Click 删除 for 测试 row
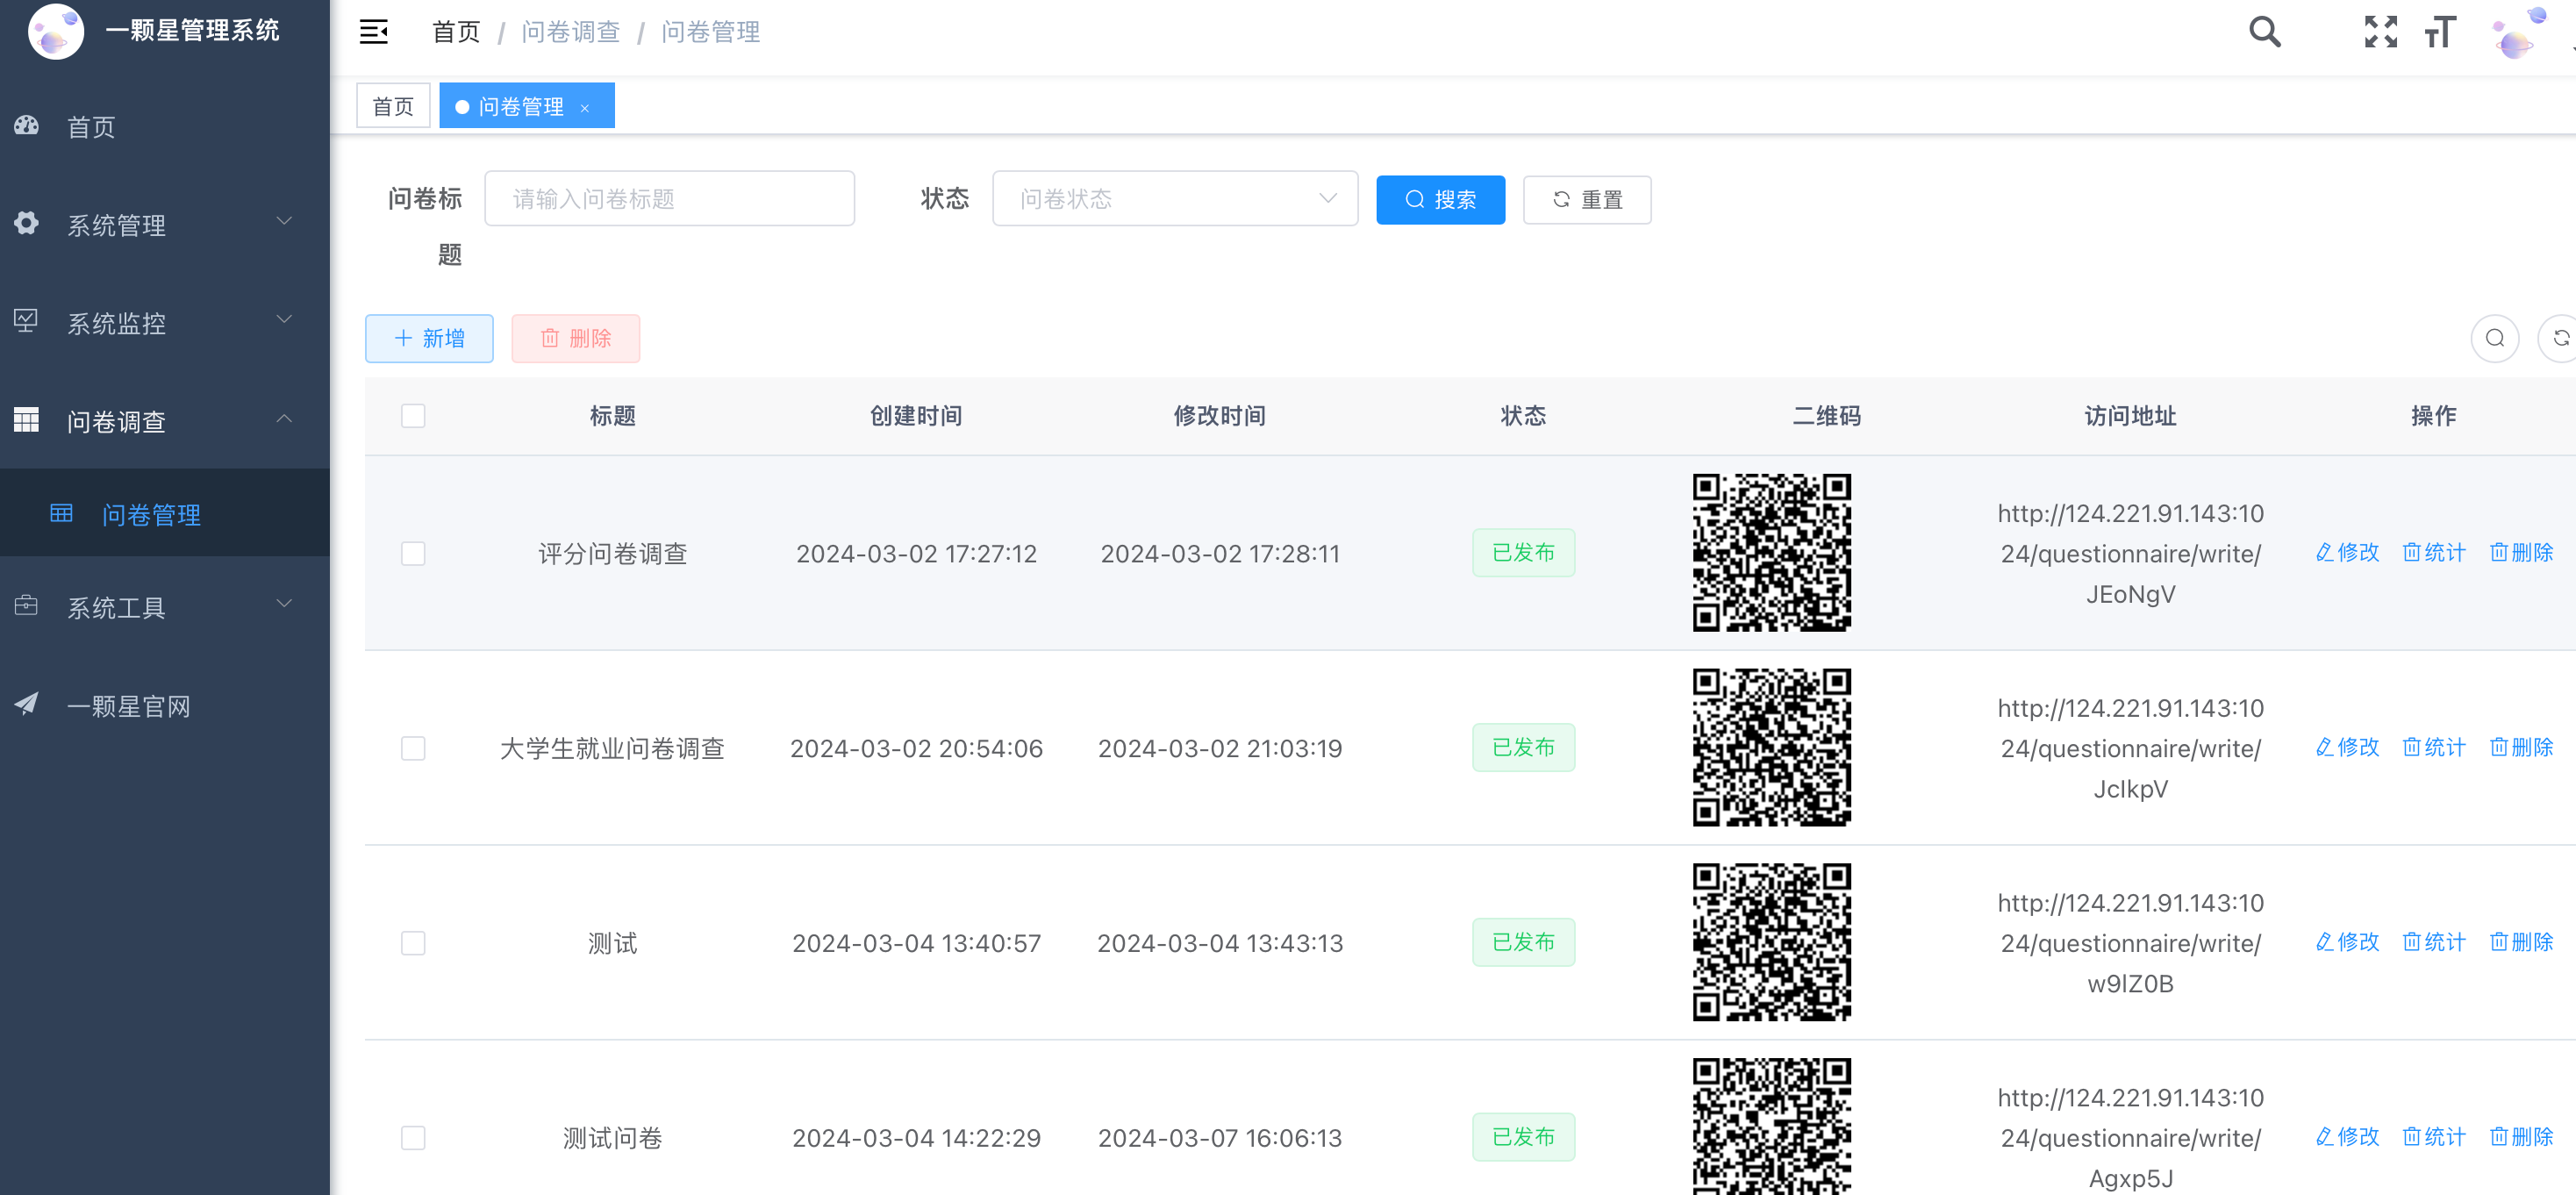The image size is (2576, 1195). [x=2521, y=941]
